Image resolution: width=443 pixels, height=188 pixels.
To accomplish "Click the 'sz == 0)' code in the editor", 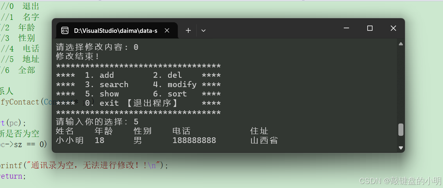I will click(x=30, y=144).
